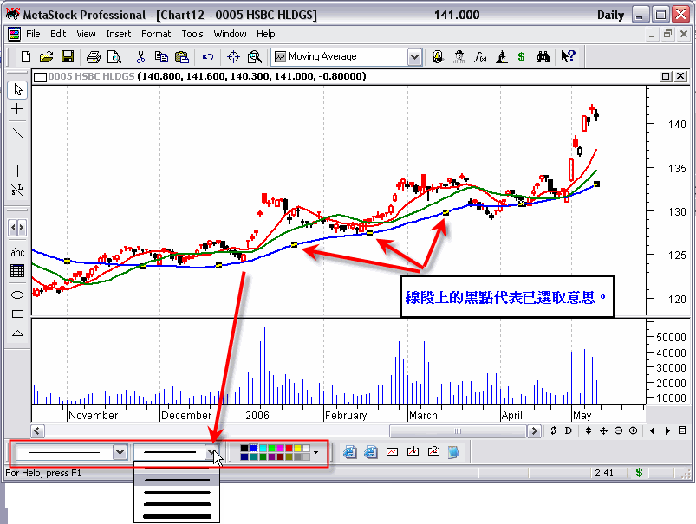Zoom out with the minus circle

(x=618, y=430)
